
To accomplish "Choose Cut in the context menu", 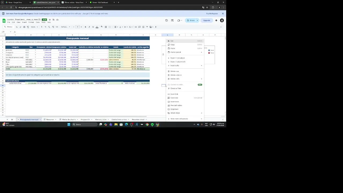I will (185, 41).
